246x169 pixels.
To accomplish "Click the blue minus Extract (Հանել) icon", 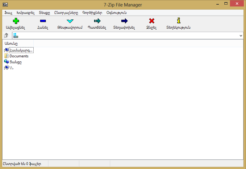I will point(43,21).
